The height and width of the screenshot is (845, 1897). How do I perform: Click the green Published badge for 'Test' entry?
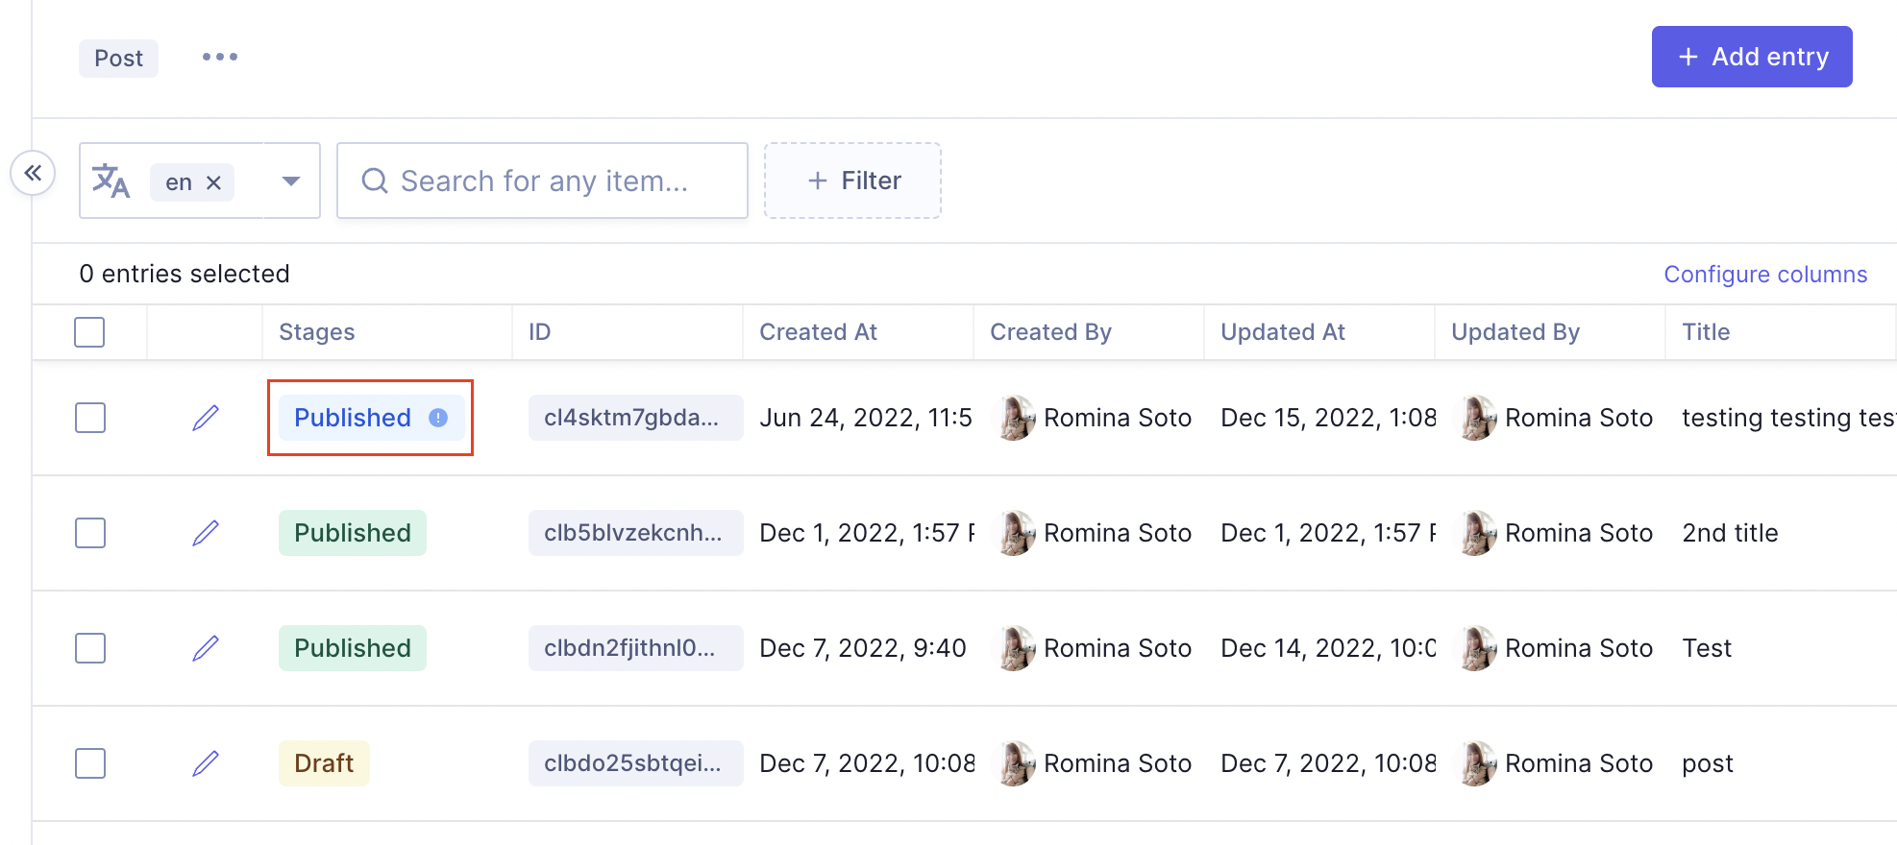pos(353,648)
